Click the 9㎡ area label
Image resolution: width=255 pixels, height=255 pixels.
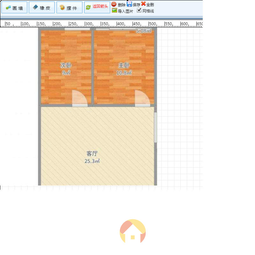point(66,73)
